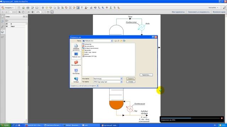Viewport: 227px width, 127px height.
Task: Switch to AutoCAD taskbar window
Action: pyautogui.click(x=34, y=125)
